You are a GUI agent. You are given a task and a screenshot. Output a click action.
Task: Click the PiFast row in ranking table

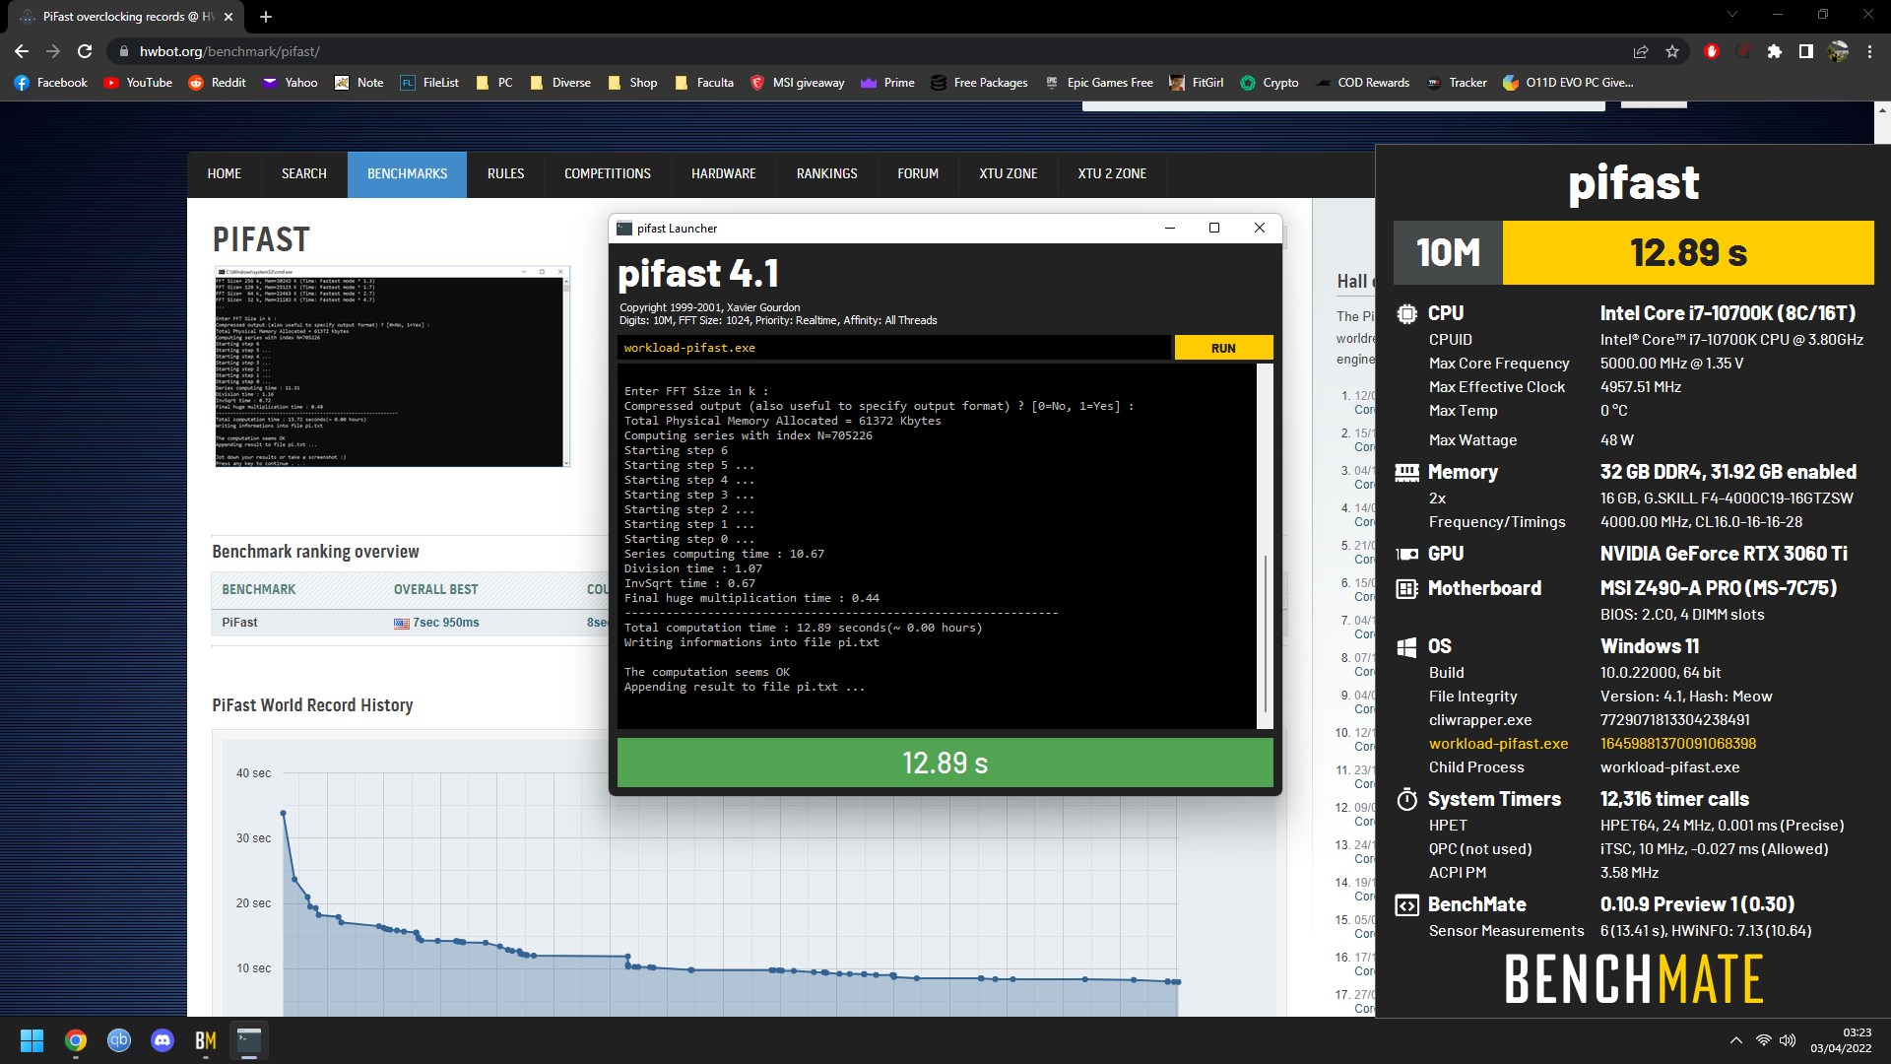(x=409, y=623)
